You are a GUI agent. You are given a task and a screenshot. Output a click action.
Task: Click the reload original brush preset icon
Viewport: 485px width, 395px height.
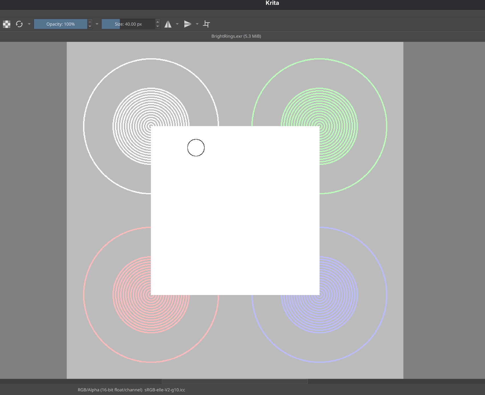[19, 24]
